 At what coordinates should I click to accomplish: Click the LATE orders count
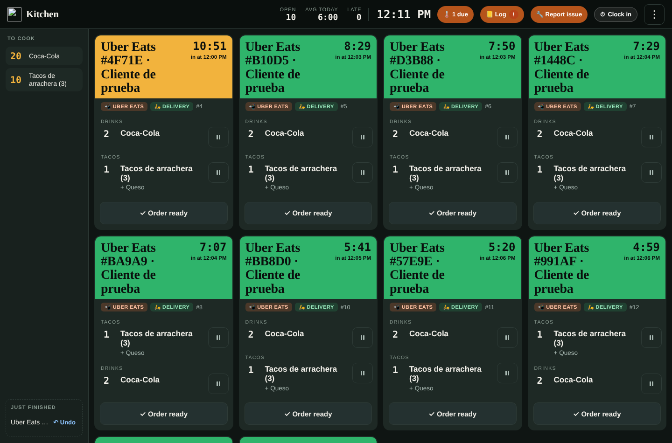pyautogui.click(x=354, y=14)
